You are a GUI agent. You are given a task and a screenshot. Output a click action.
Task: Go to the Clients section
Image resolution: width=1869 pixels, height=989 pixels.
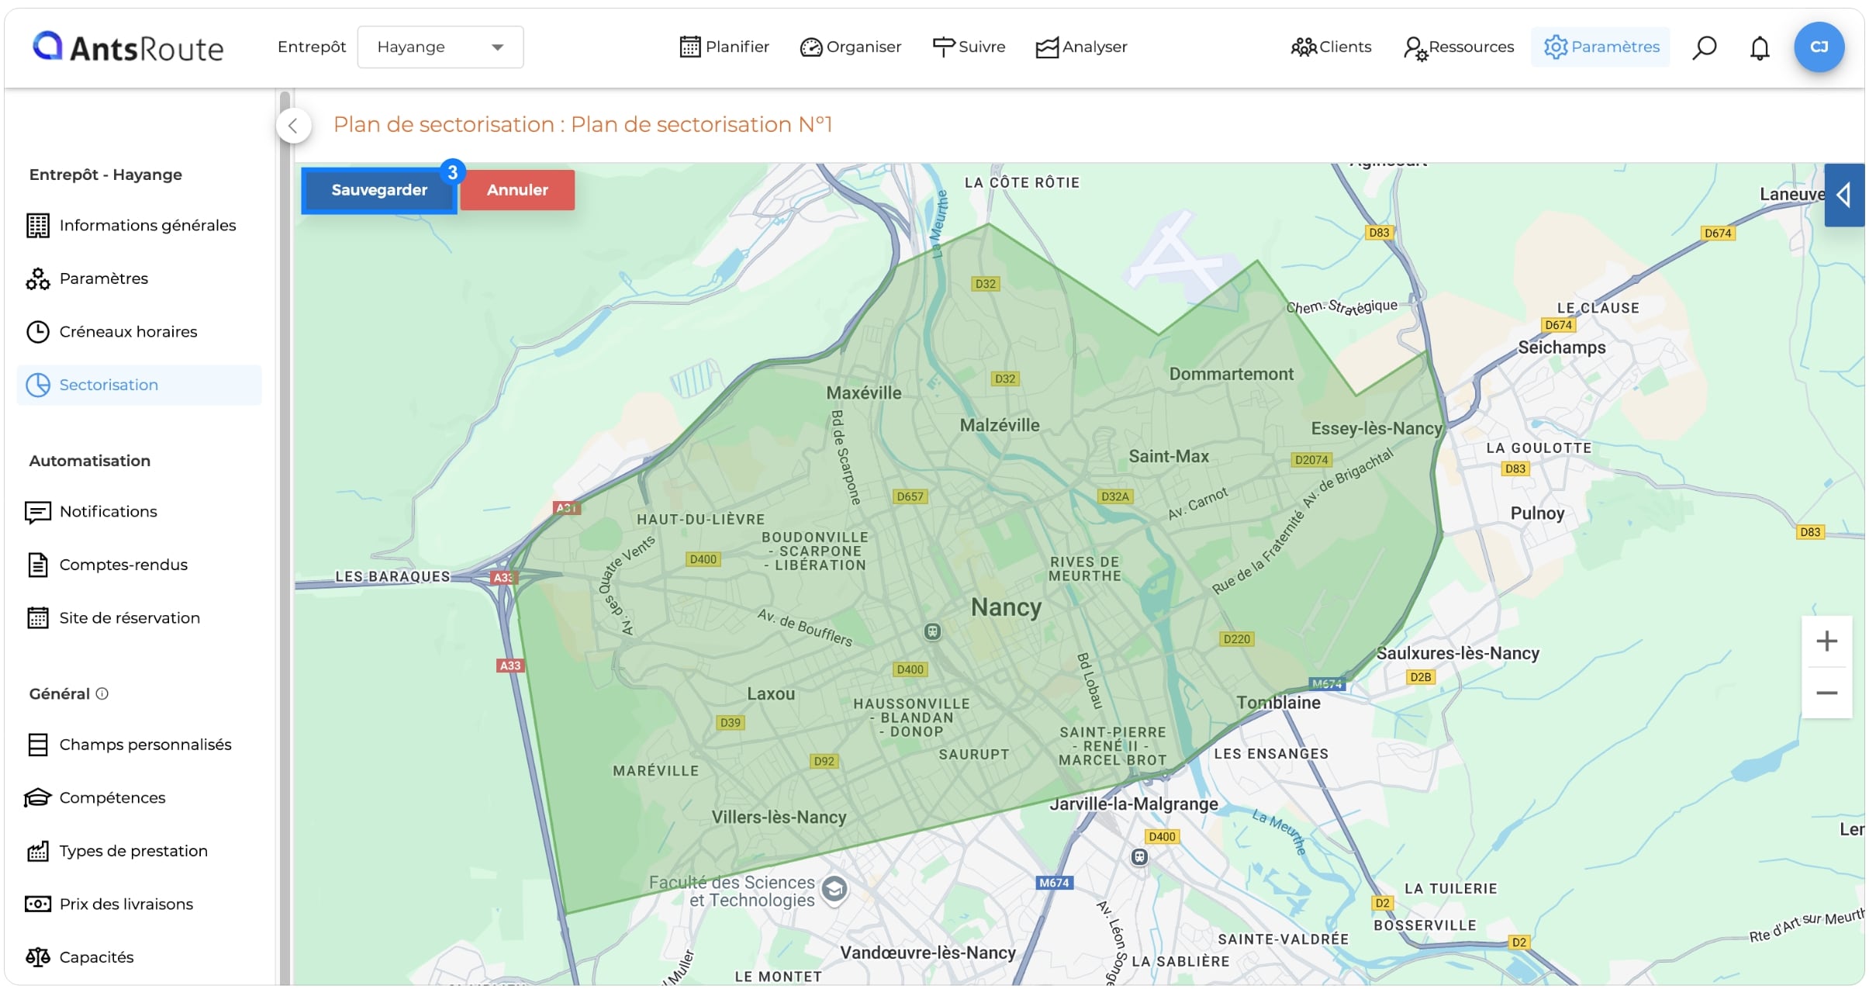coord(1331,47)
